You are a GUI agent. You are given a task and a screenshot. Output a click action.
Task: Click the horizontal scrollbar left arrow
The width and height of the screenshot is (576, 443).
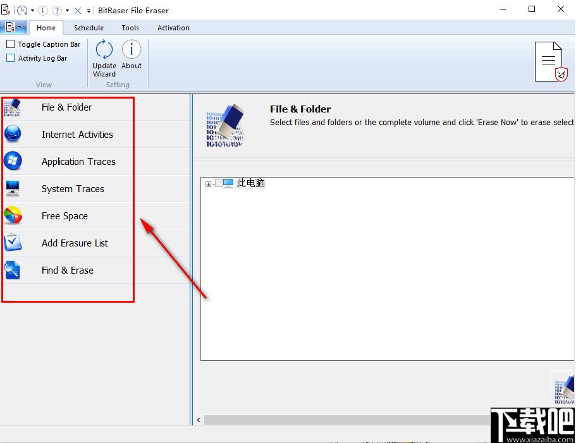point(199,420)
